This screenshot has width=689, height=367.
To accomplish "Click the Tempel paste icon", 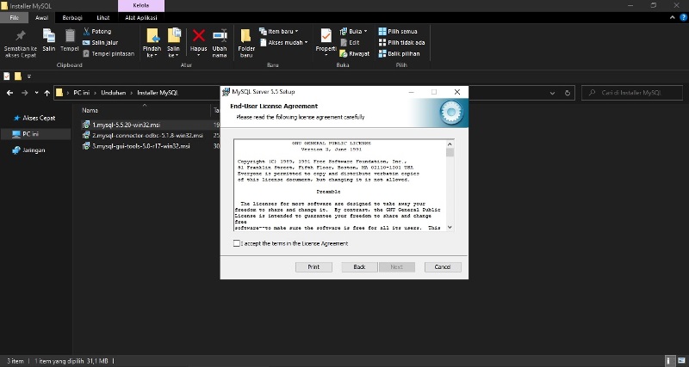I will [x=70, y=36].
